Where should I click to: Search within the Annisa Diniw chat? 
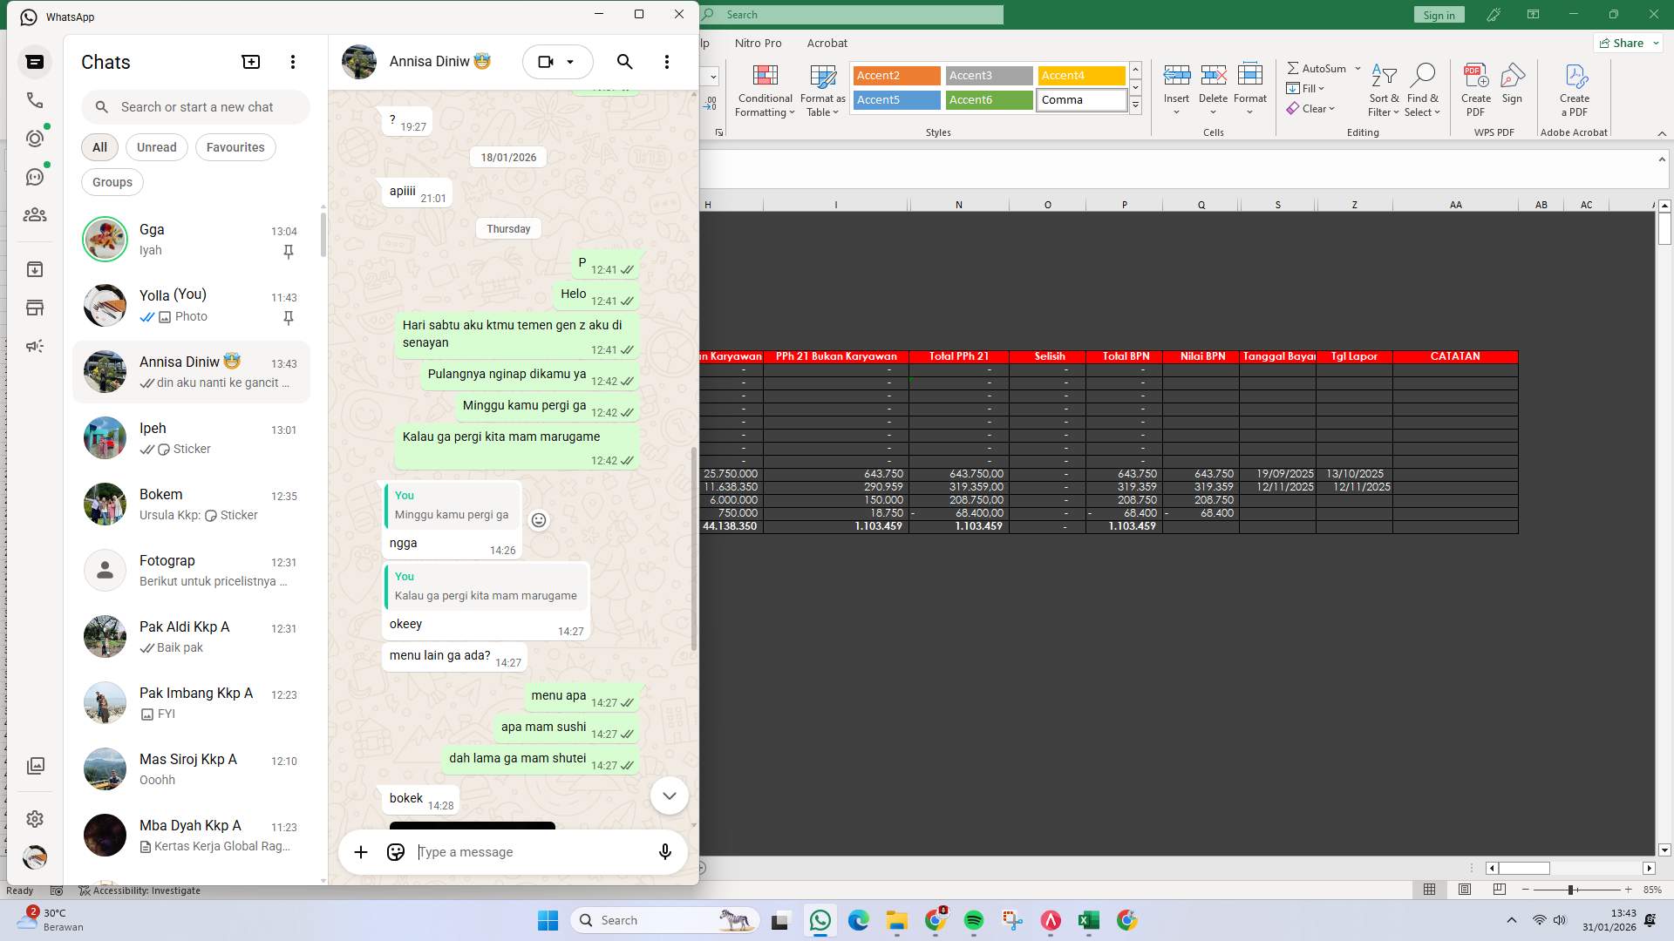tap(624, 62)
